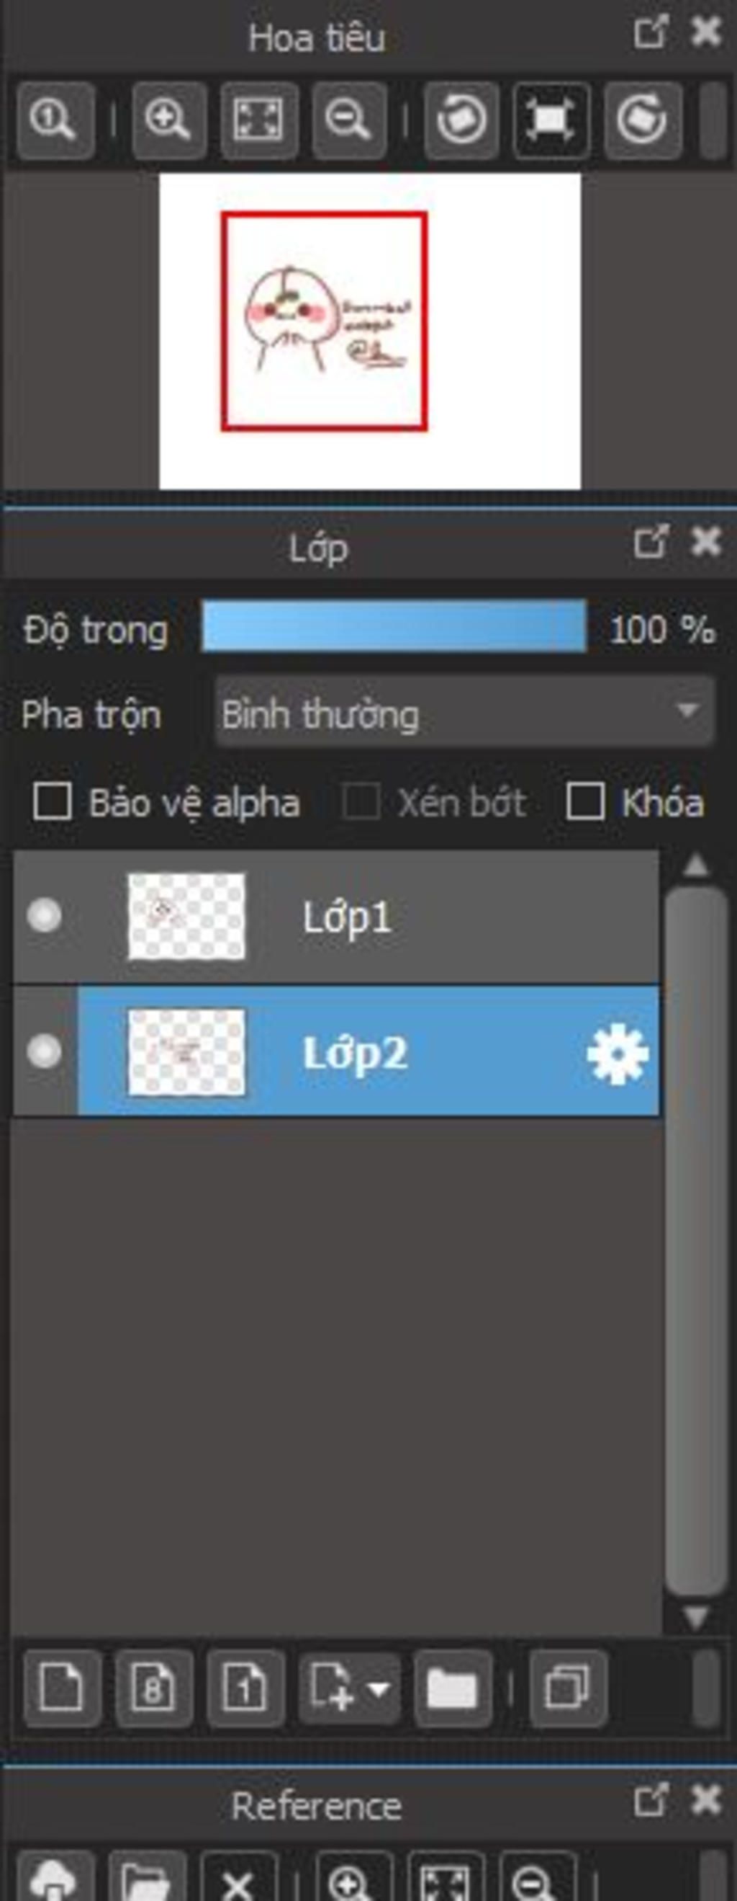Open the add special layer dropdown
This screenshot has height=1901, width=737.
tap(349, 1689)
